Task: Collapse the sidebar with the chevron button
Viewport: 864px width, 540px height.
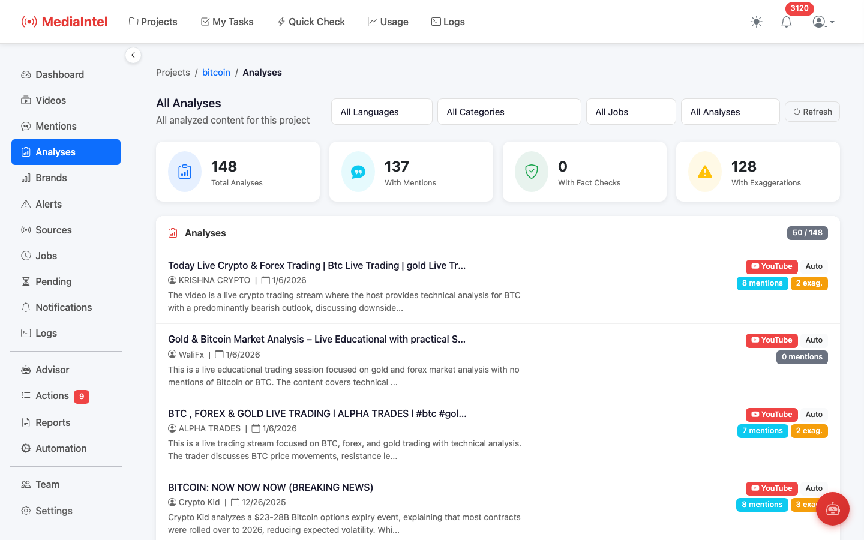Action: click(x=133, y=55)
